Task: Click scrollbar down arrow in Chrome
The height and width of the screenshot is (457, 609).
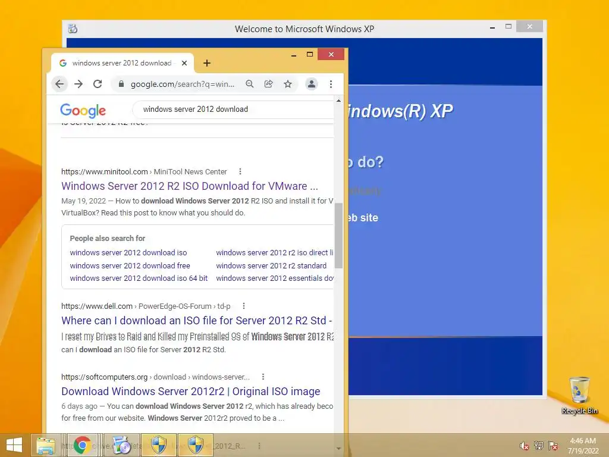Action: point(338,449)
